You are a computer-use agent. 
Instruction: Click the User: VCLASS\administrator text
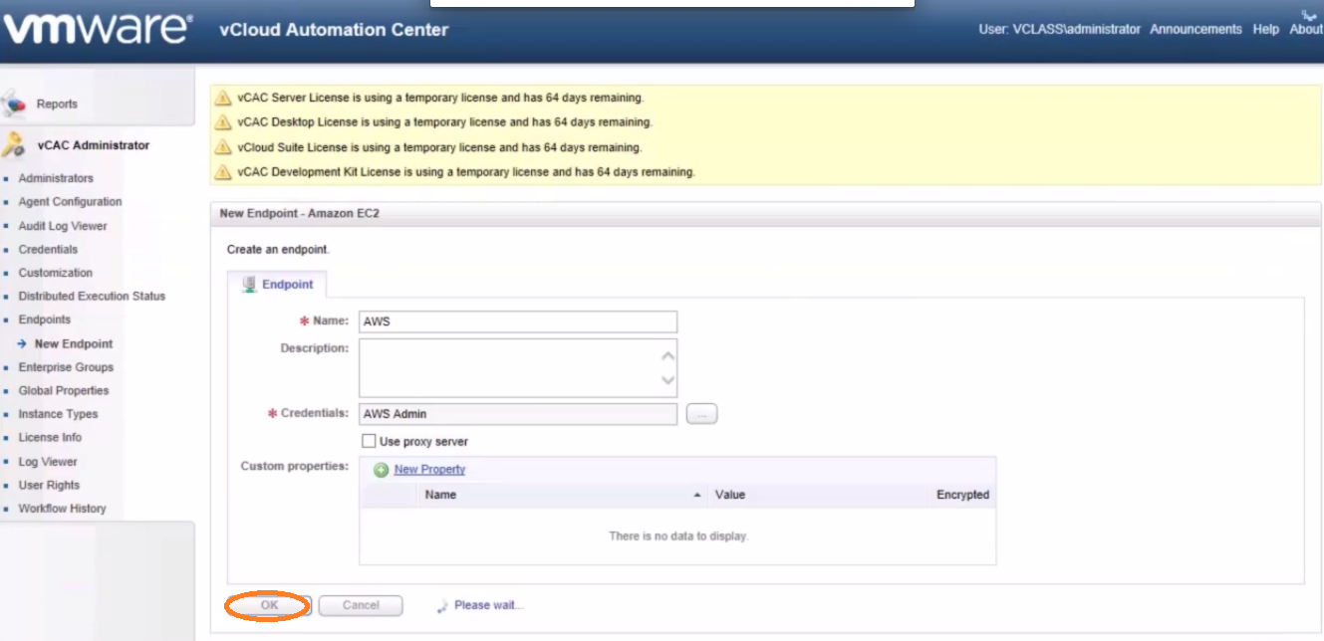pyautogui.click(x=1060, y=30)
